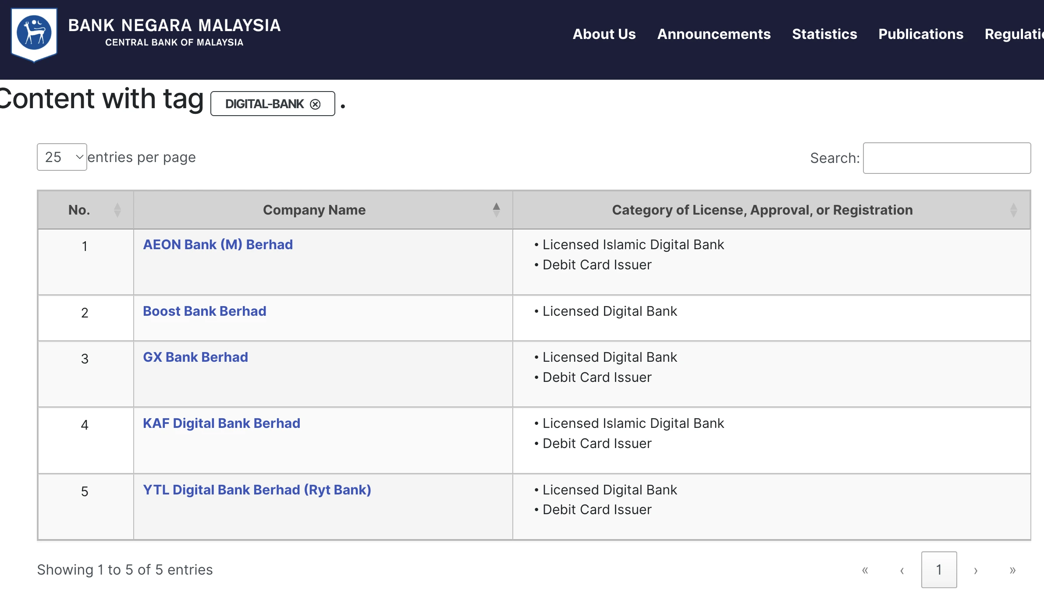Open the entries per page dropdown

62,157
